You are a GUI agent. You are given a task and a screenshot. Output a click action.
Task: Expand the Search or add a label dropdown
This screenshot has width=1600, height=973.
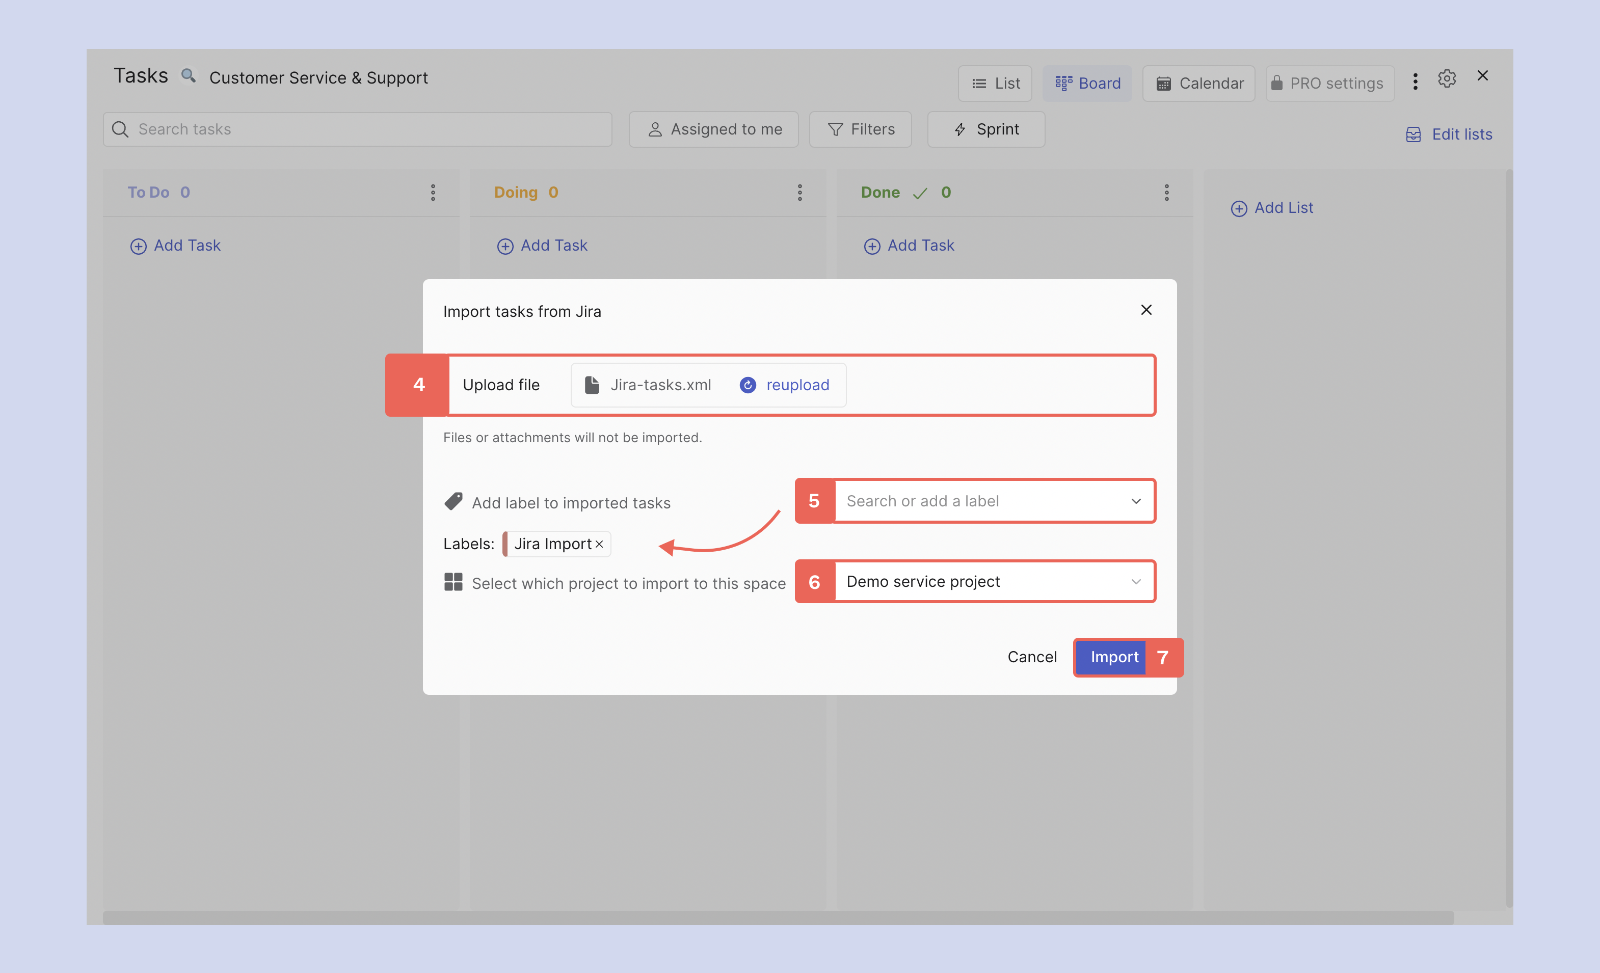(994, 501)
